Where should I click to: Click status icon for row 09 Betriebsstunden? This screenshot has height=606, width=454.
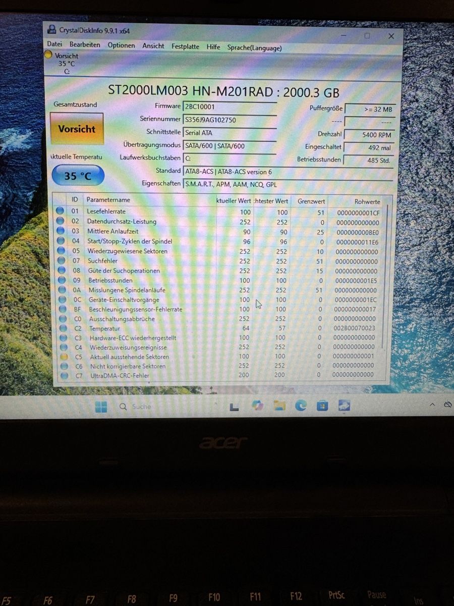click(x=62, y=280)
